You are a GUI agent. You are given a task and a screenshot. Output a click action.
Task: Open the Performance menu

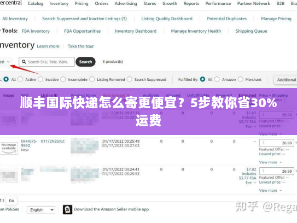(x=218, y=3)
